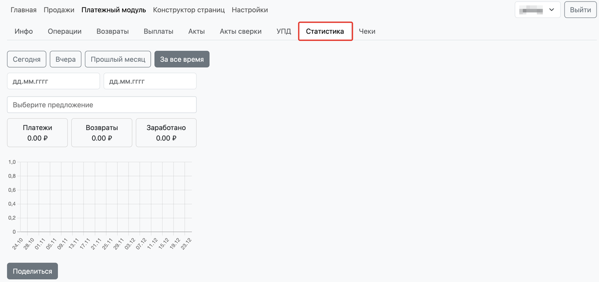The height and width of the screenshot is (282, 599).
Task: Click the Выйти logout button
Action: (x=580, y=9)
